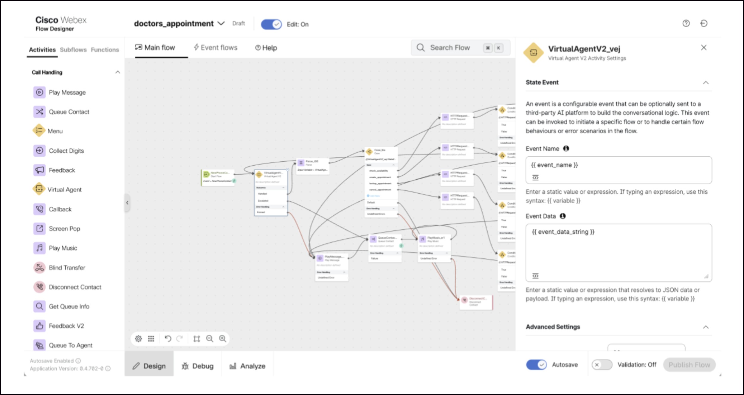Viewport: 744px width, 395px height.
Task: Select the Disconnect Contact activity icon
Action: pos(39,287)
